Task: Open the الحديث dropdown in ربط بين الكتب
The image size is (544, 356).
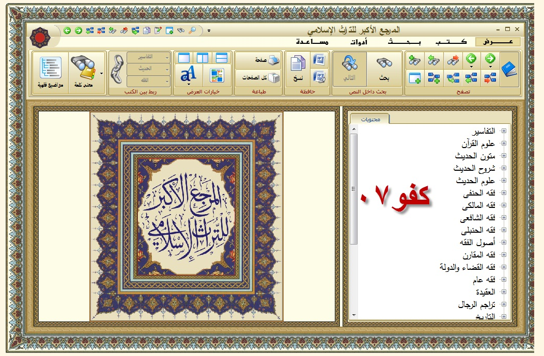Action: (148, 69)
